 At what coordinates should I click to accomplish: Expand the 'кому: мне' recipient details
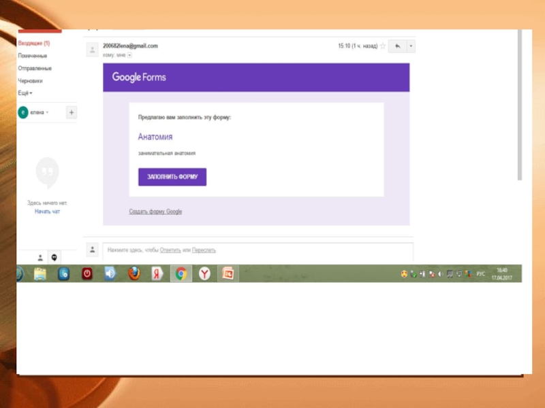pyautogui.click(x=129, y=55)
